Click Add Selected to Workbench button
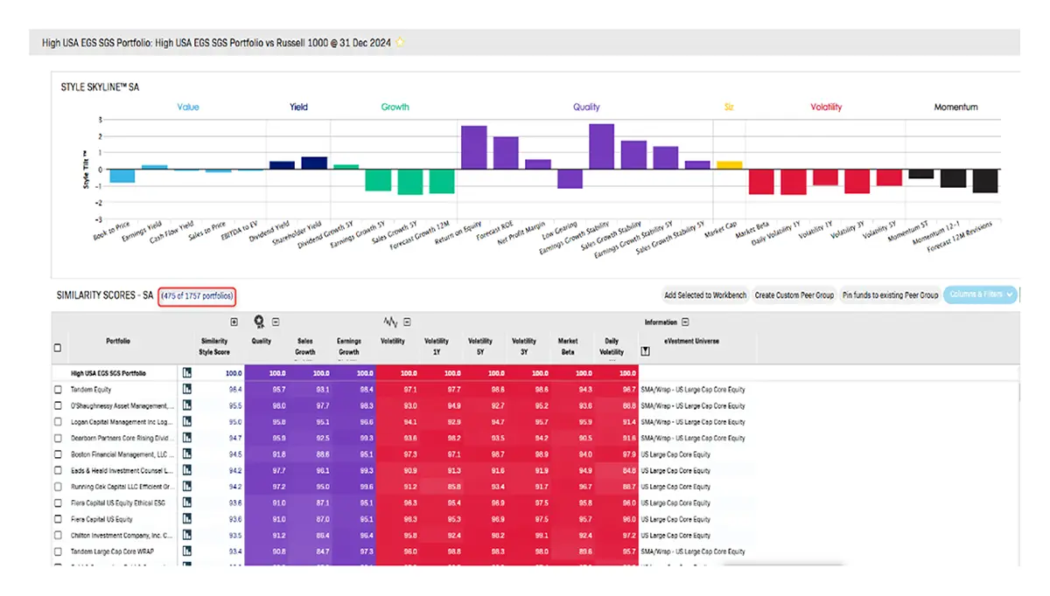Image resolution: width=1050 pixels, height=596 pixels. point(704,295)
